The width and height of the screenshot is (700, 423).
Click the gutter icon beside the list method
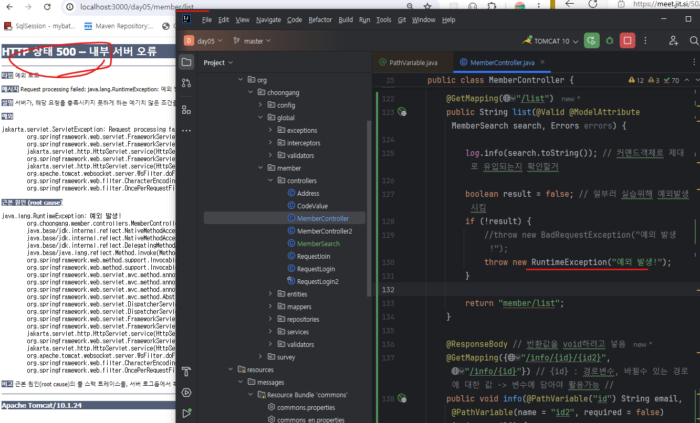(x=402, y=112)
